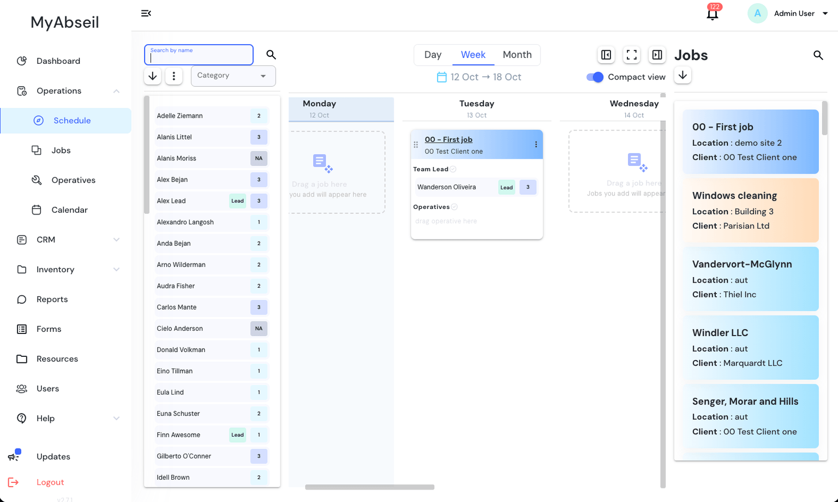Turn off Compact view switch
This screenshot has width=838, height=502.
[x=595, y=77]
